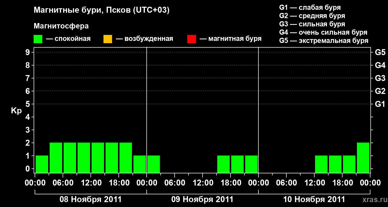Viewport: 388px width, 207px height.
Task: Click the G1 label on the right axis
Action: 380,104
